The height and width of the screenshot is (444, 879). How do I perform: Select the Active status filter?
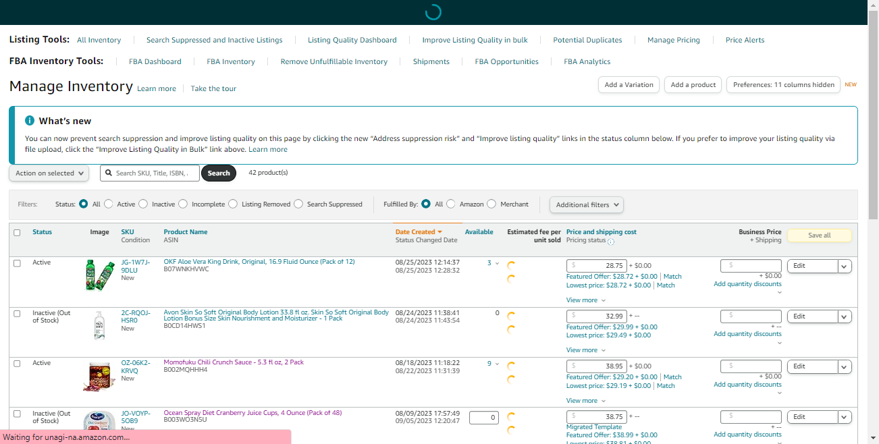click(108, 204)
